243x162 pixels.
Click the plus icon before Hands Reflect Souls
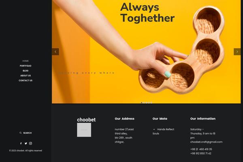click(x=154, y=129)
